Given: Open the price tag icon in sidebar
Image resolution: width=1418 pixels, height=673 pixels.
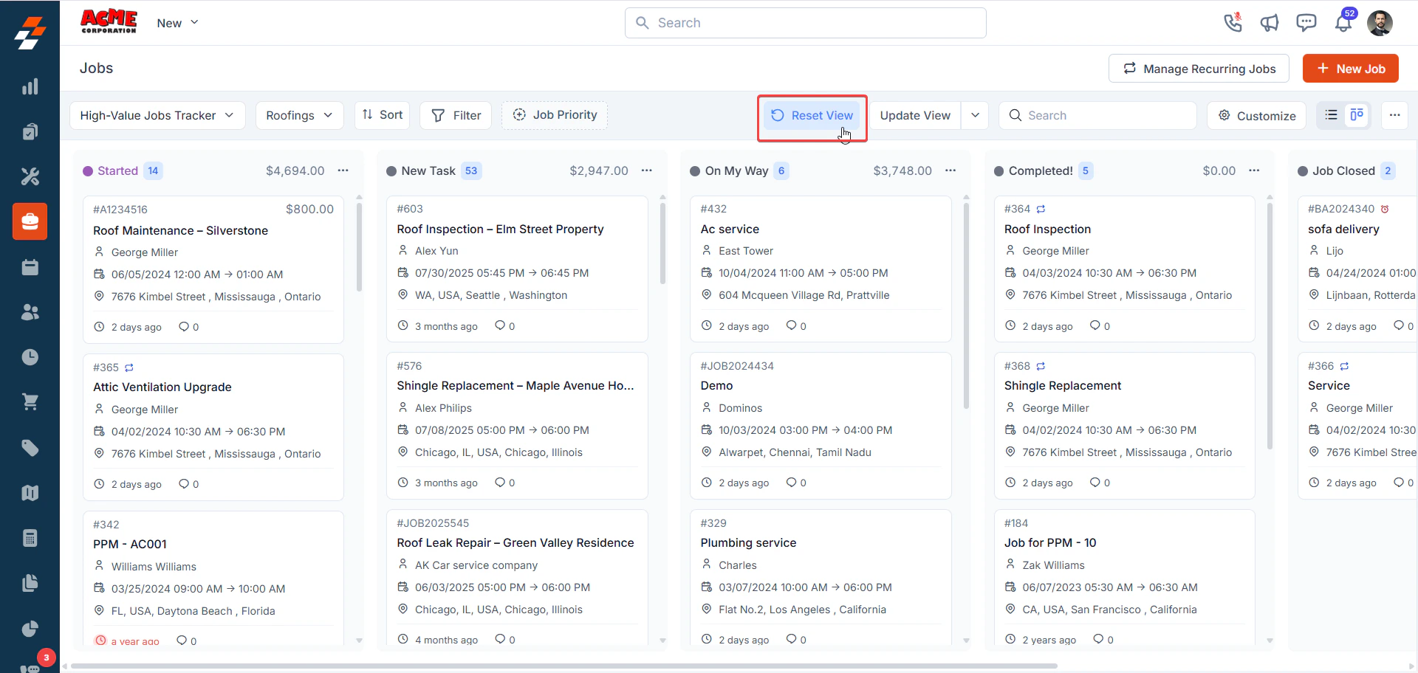Looking at the screenshot, I should coord(30,448).
